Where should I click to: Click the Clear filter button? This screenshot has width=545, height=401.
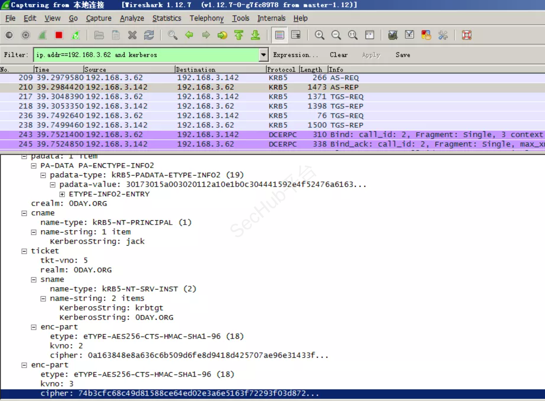(338, 55)
